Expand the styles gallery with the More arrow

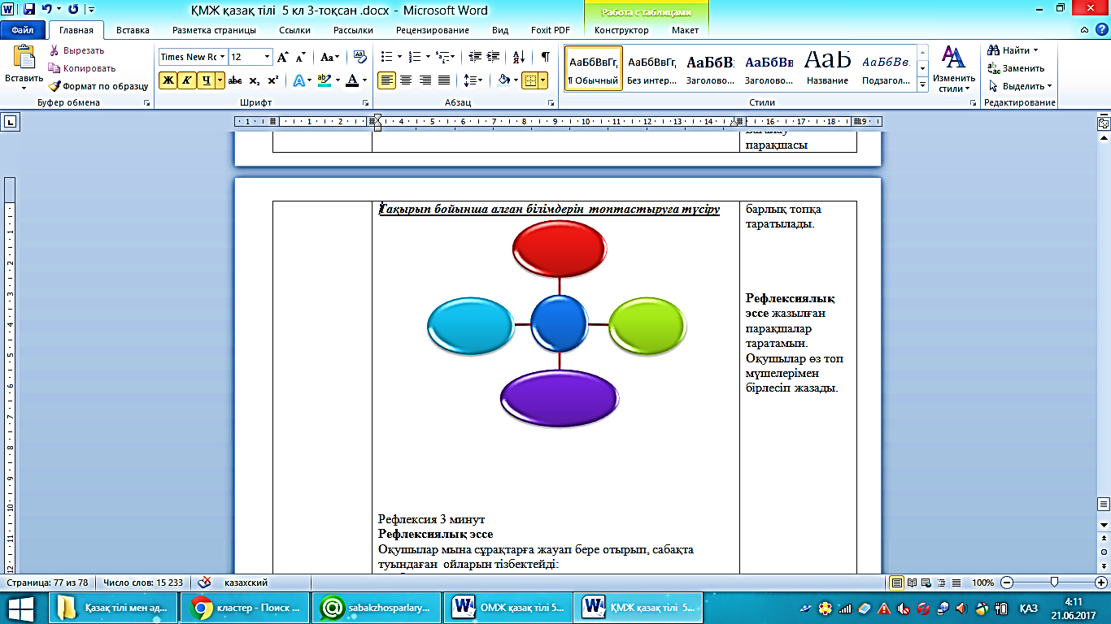[x=922, y=84]
